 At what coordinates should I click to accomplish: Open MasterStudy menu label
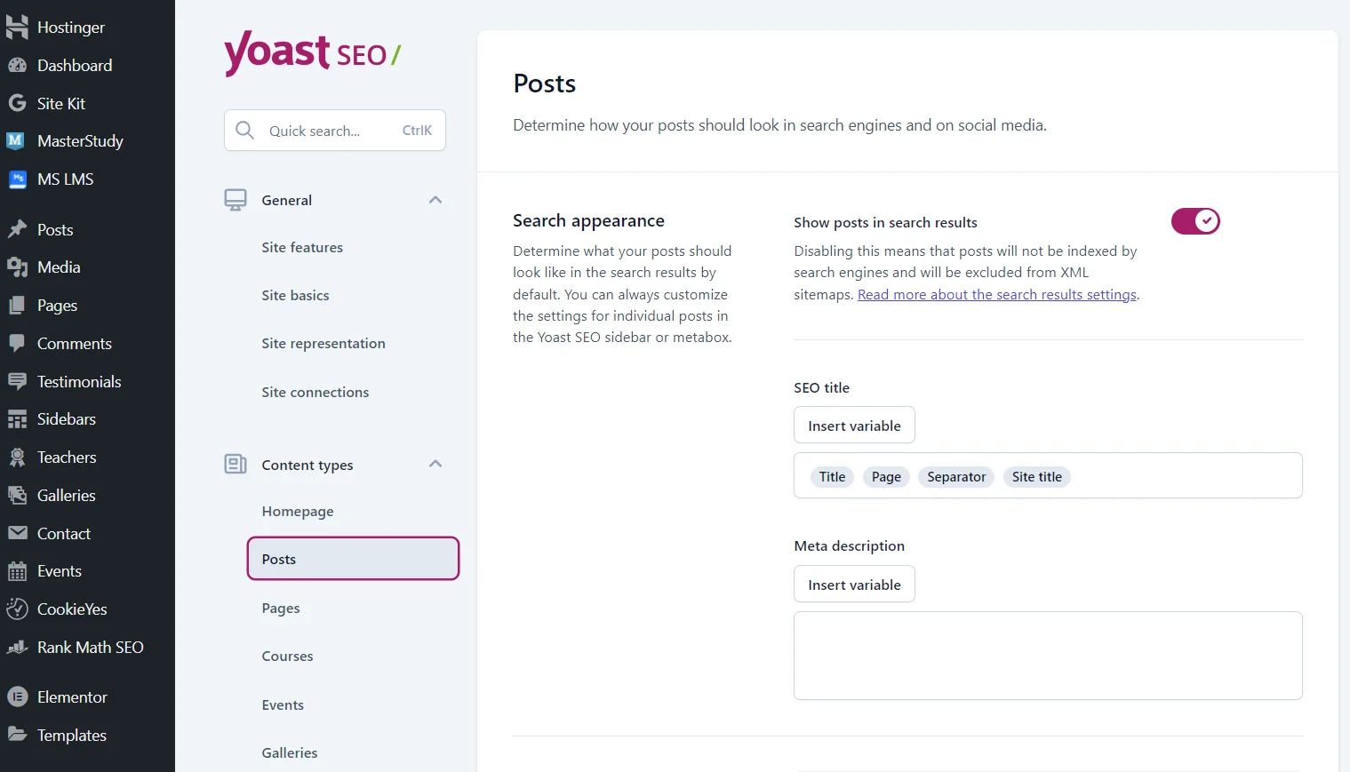[x=80, y=141]
